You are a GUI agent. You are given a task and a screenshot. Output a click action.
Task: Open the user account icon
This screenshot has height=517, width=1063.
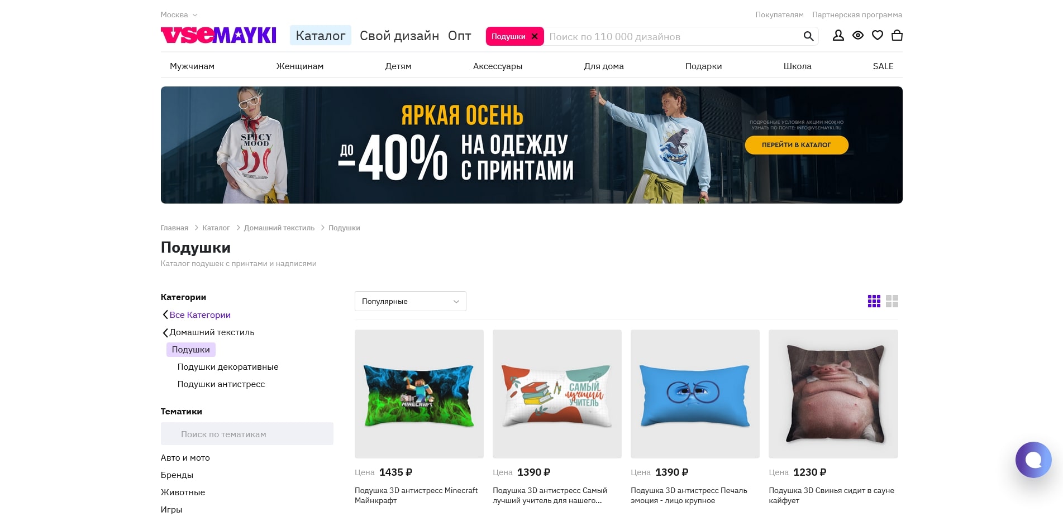(838, 36)
